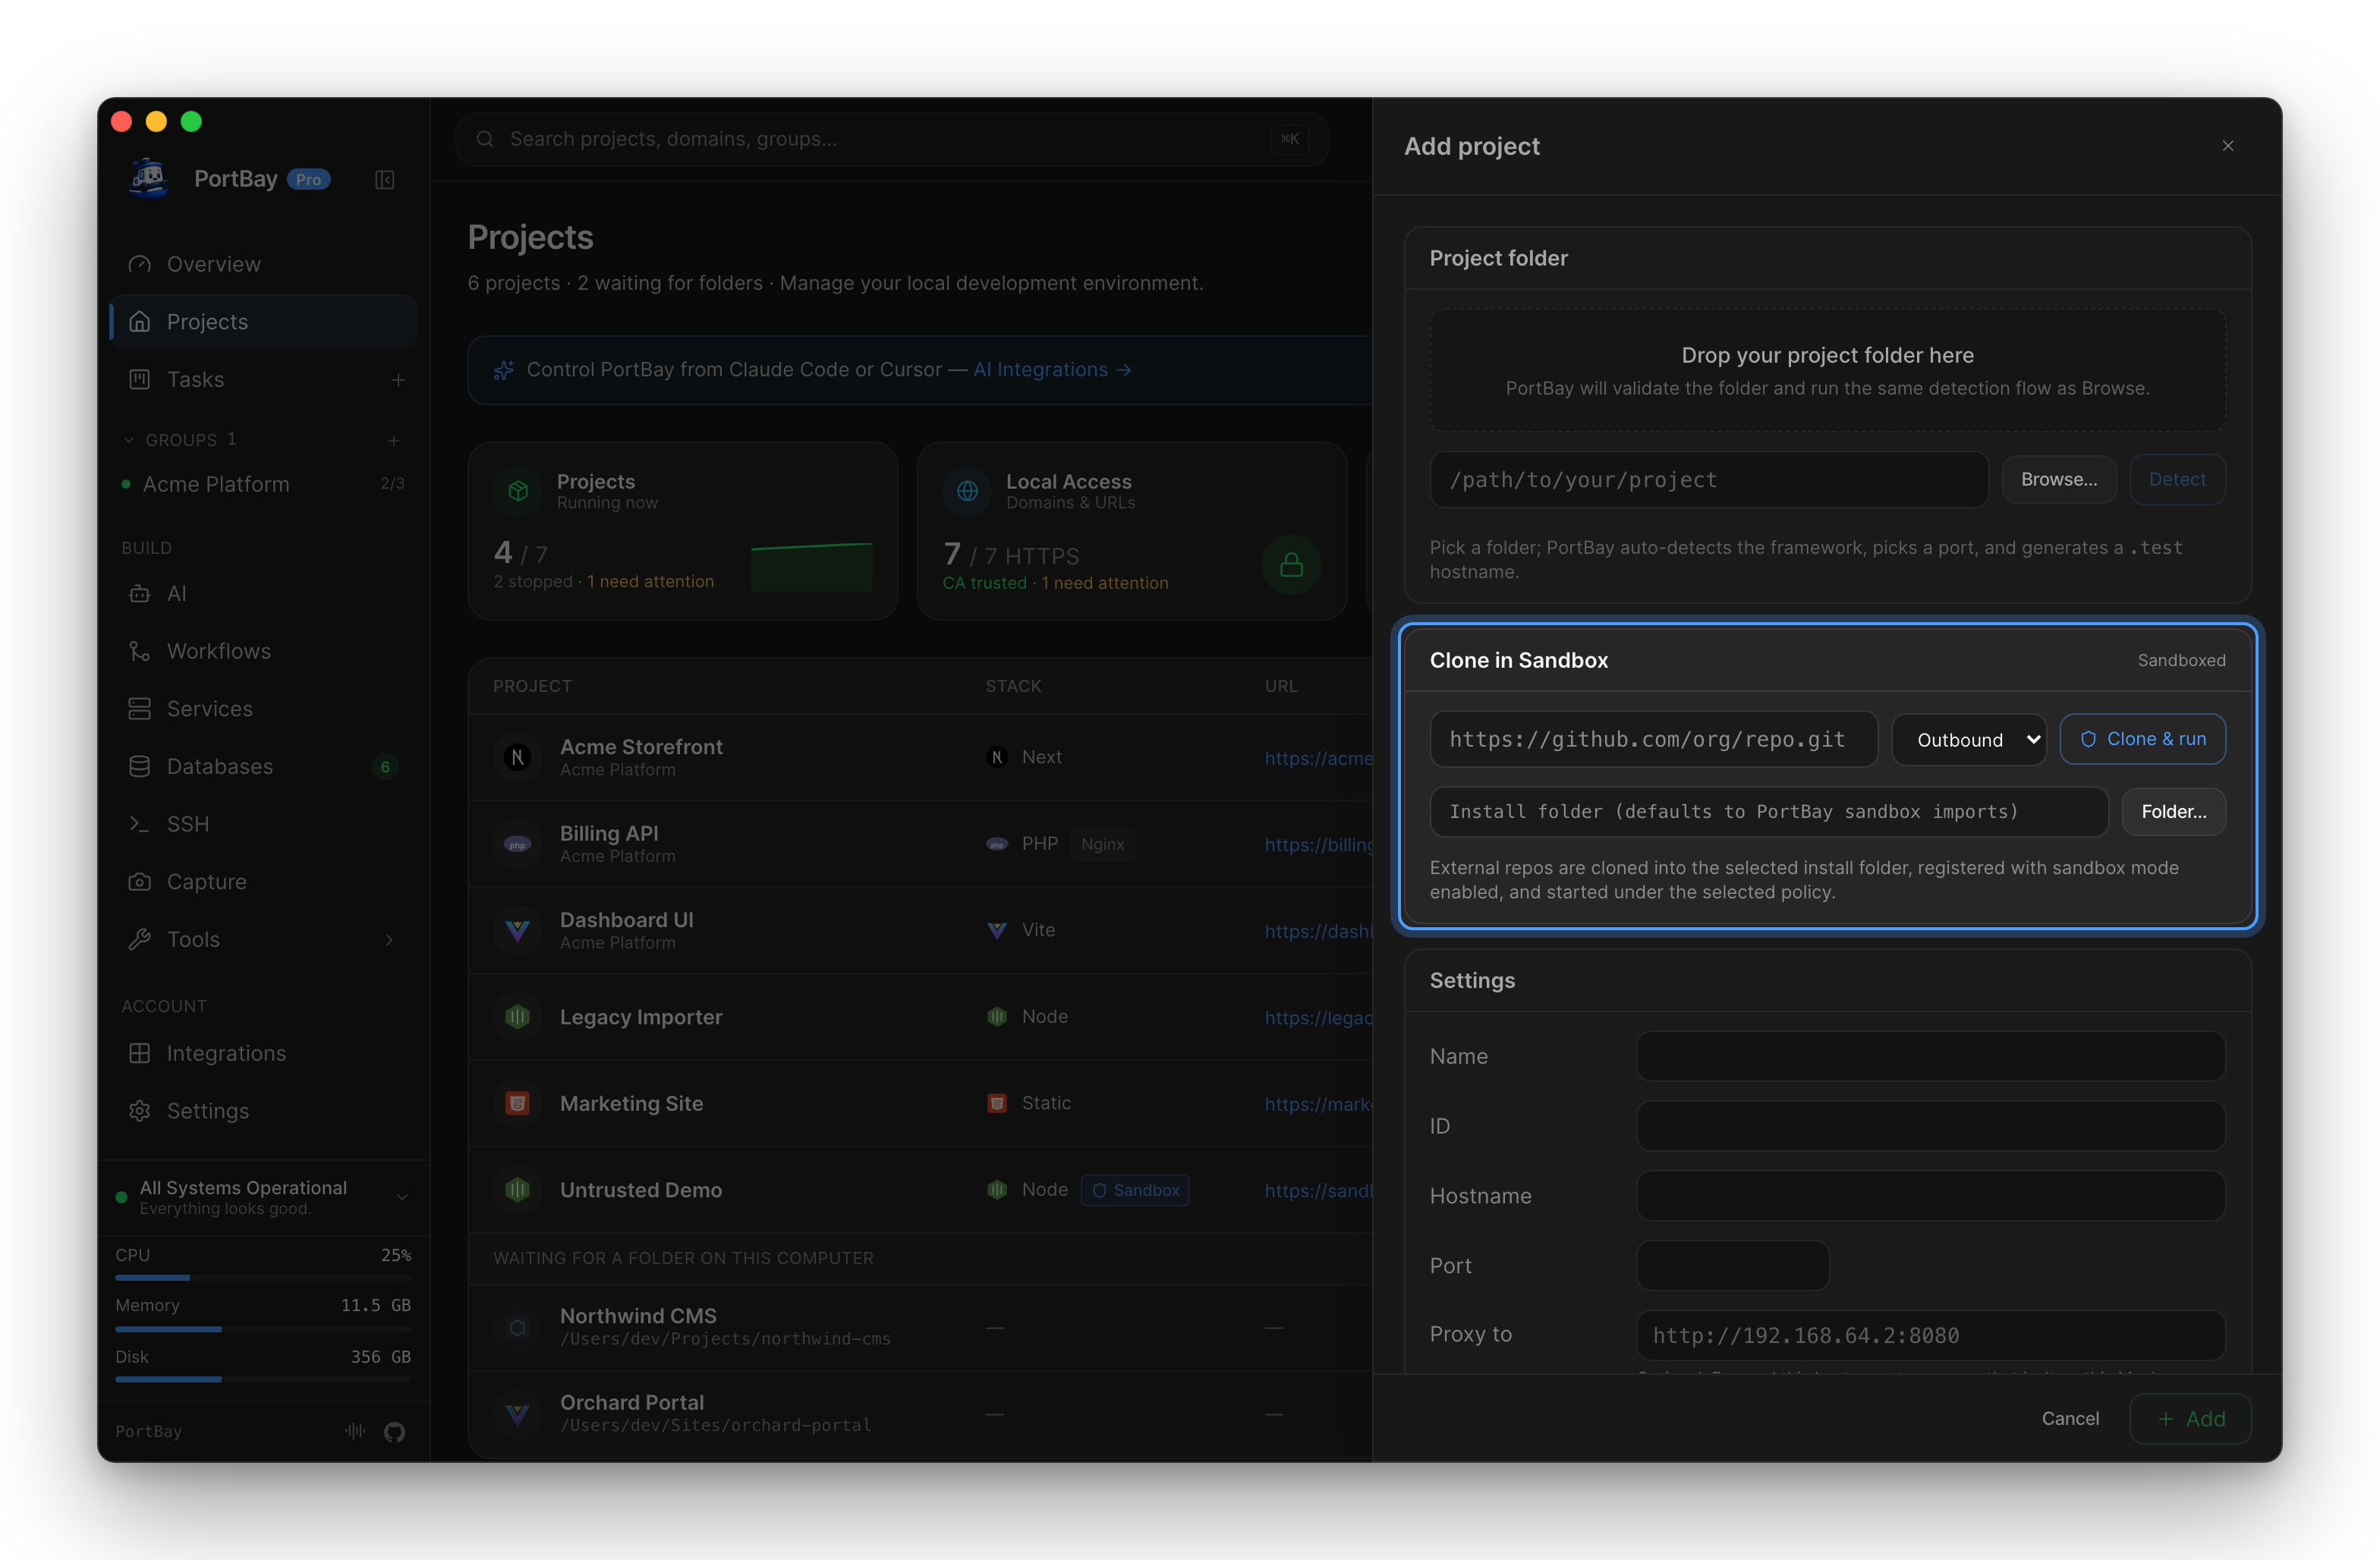Open AI under Build section
2380x1560 pixels.
[263, 594]
